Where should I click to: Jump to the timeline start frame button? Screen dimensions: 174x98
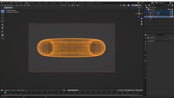(x=68, y=90)
